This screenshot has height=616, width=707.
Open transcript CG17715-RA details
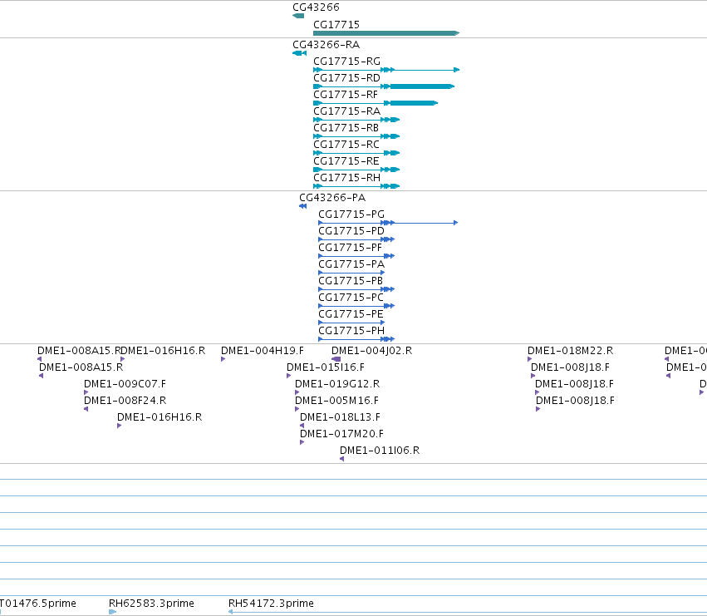[x=346, y=111]
